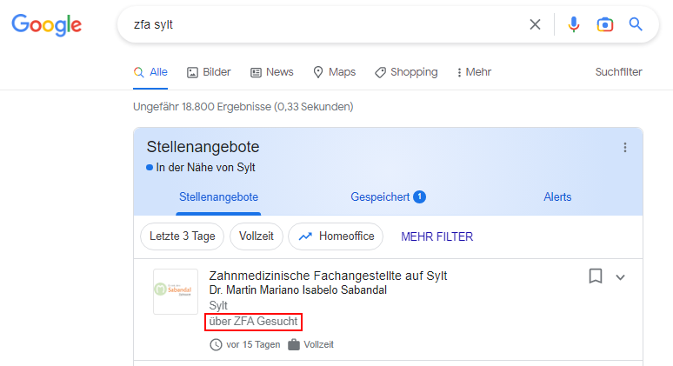Open Suchfilter options
Screen dimensions: 673x366
[618, 72]
